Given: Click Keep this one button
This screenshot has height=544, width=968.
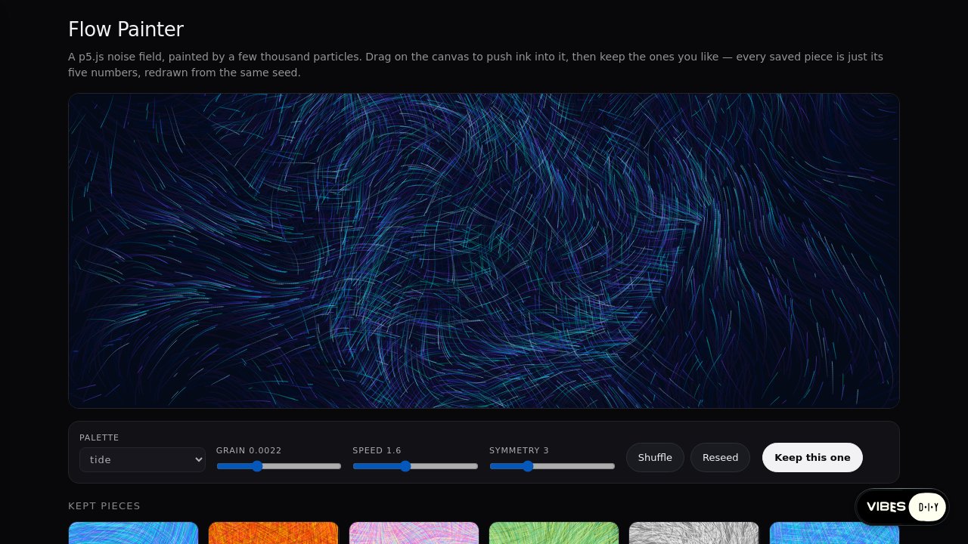Looking at the screenshot, I should (812, 458).
